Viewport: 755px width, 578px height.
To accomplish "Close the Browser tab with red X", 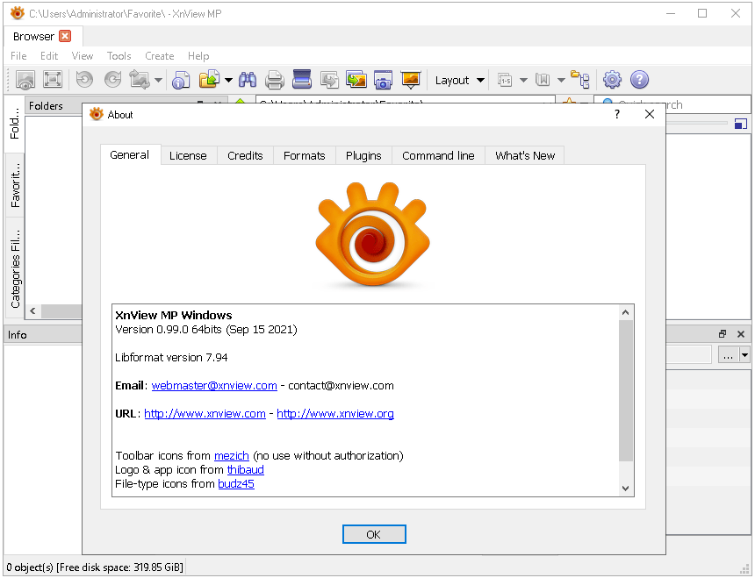I will point(65,36).
